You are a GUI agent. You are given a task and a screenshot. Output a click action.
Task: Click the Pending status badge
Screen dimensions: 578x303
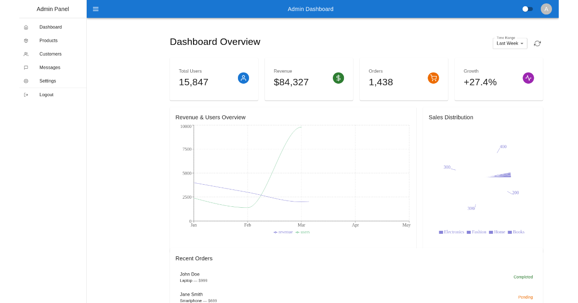(525, 297)
